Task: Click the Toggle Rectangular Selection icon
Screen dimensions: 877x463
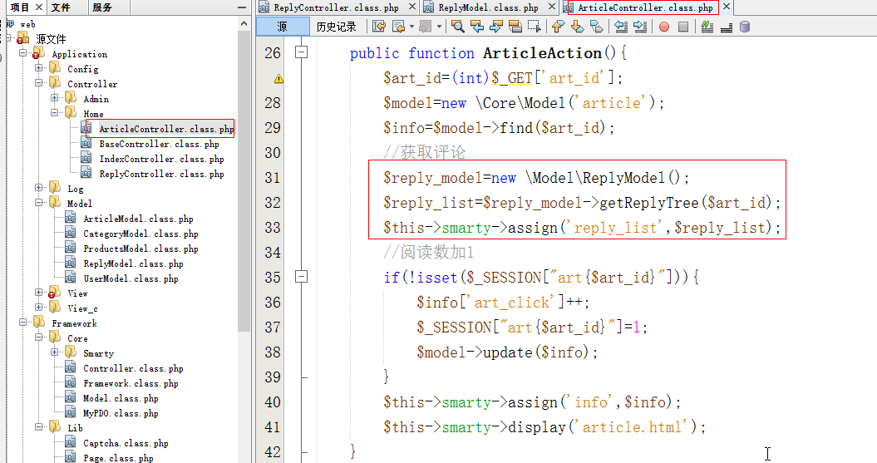Action: [x=534, y=27]
